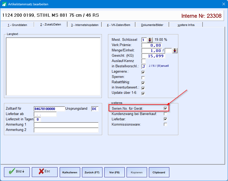Click the Gewicht (KG) field 15,099

[x=153, y=56]
